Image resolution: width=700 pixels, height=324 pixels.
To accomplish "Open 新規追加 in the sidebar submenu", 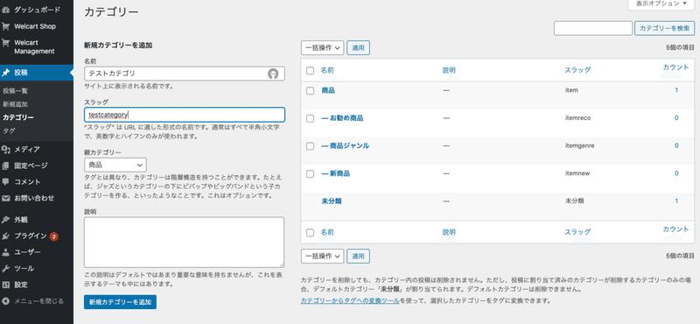I will point(16,104).
